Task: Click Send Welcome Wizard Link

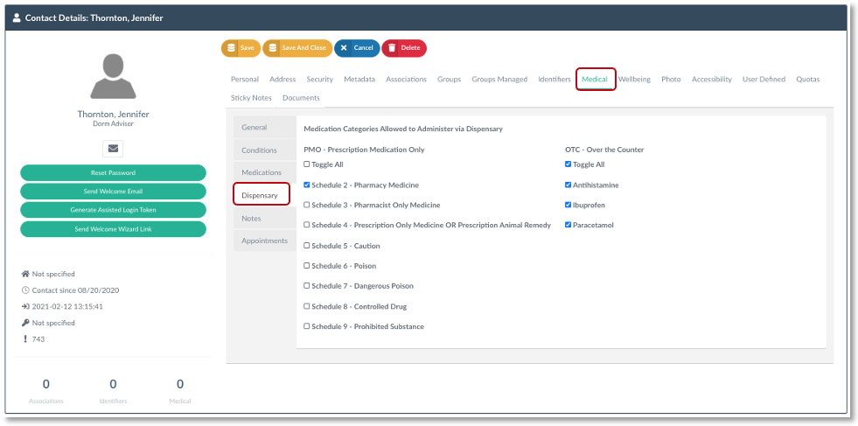Action: point(114,229)
